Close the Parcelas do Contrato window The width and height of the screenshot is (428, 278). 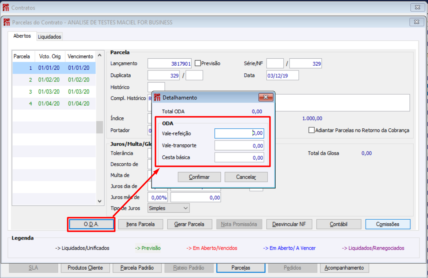tap(417, 22)
